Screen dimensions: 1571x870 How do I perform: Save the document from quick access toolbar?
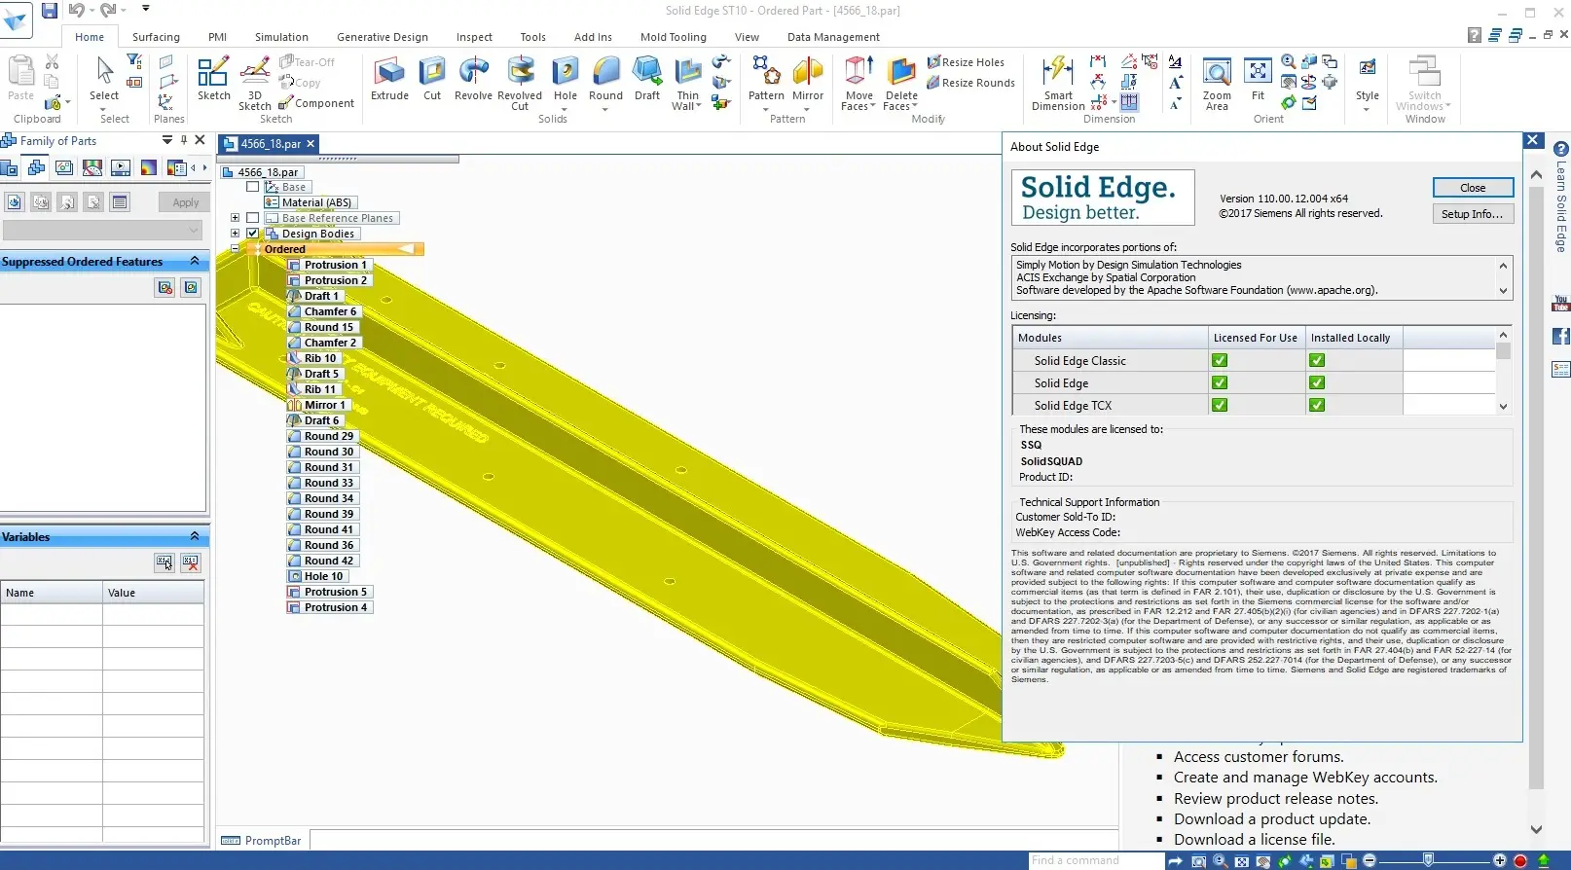click(x=50, y=11)
